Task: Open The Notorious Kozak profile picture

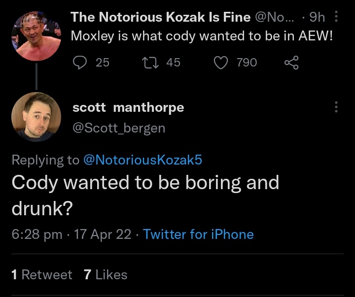Action: point(36,36)
